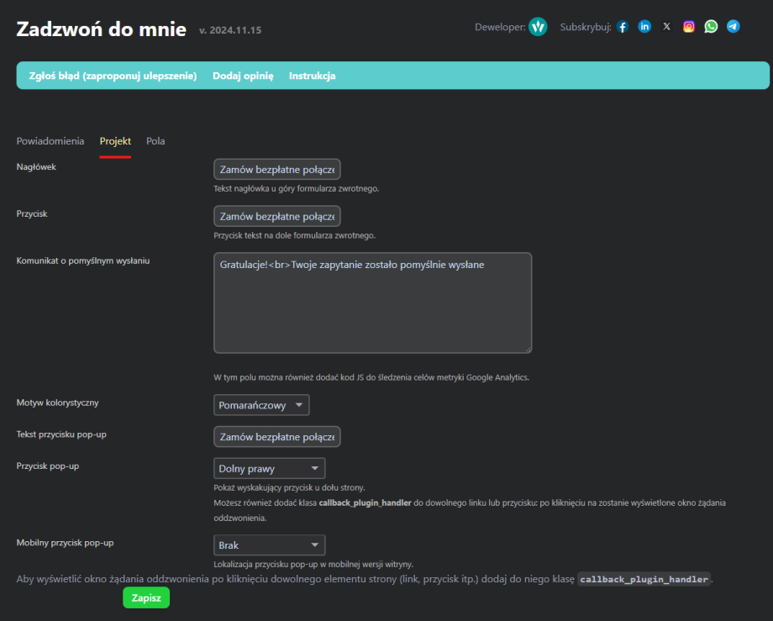Open the Instrukcja link
773x621 pixels.
(x=312, y=76)
